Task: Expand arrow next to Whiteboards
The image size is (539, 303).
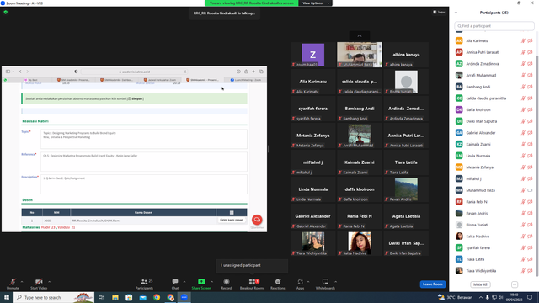Action: (335, 282)
